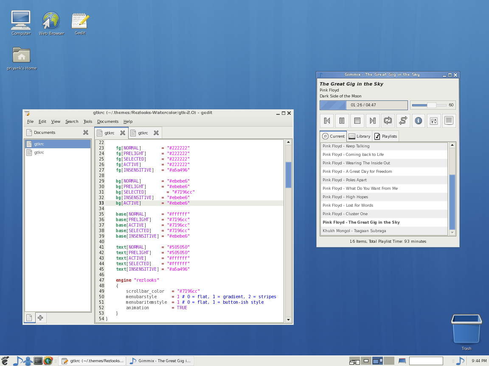Select Khukh Mongol - Tsagaan Subraga
Viewport: 489px width, 366px height.
point(384,230)
